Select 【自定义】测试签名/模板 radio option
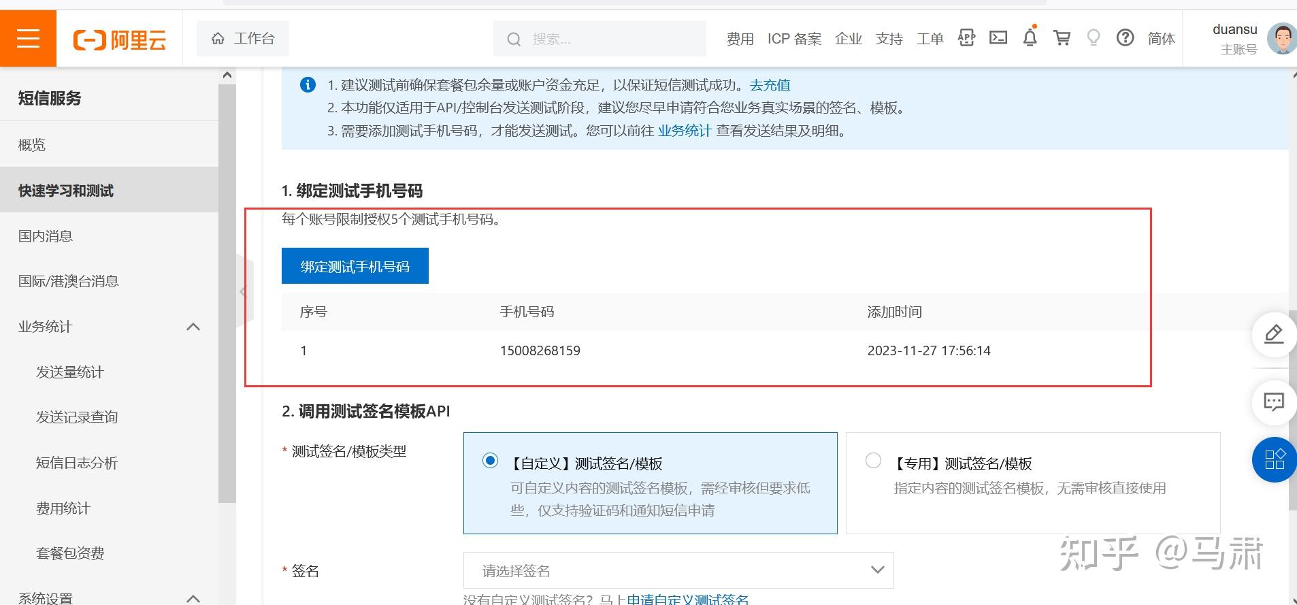The height and width of the screenshot is (605, 1297). coord(490,461)
